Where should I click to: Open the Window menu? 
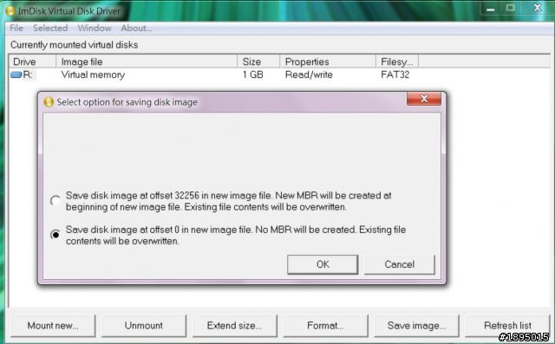click(95, 28)
